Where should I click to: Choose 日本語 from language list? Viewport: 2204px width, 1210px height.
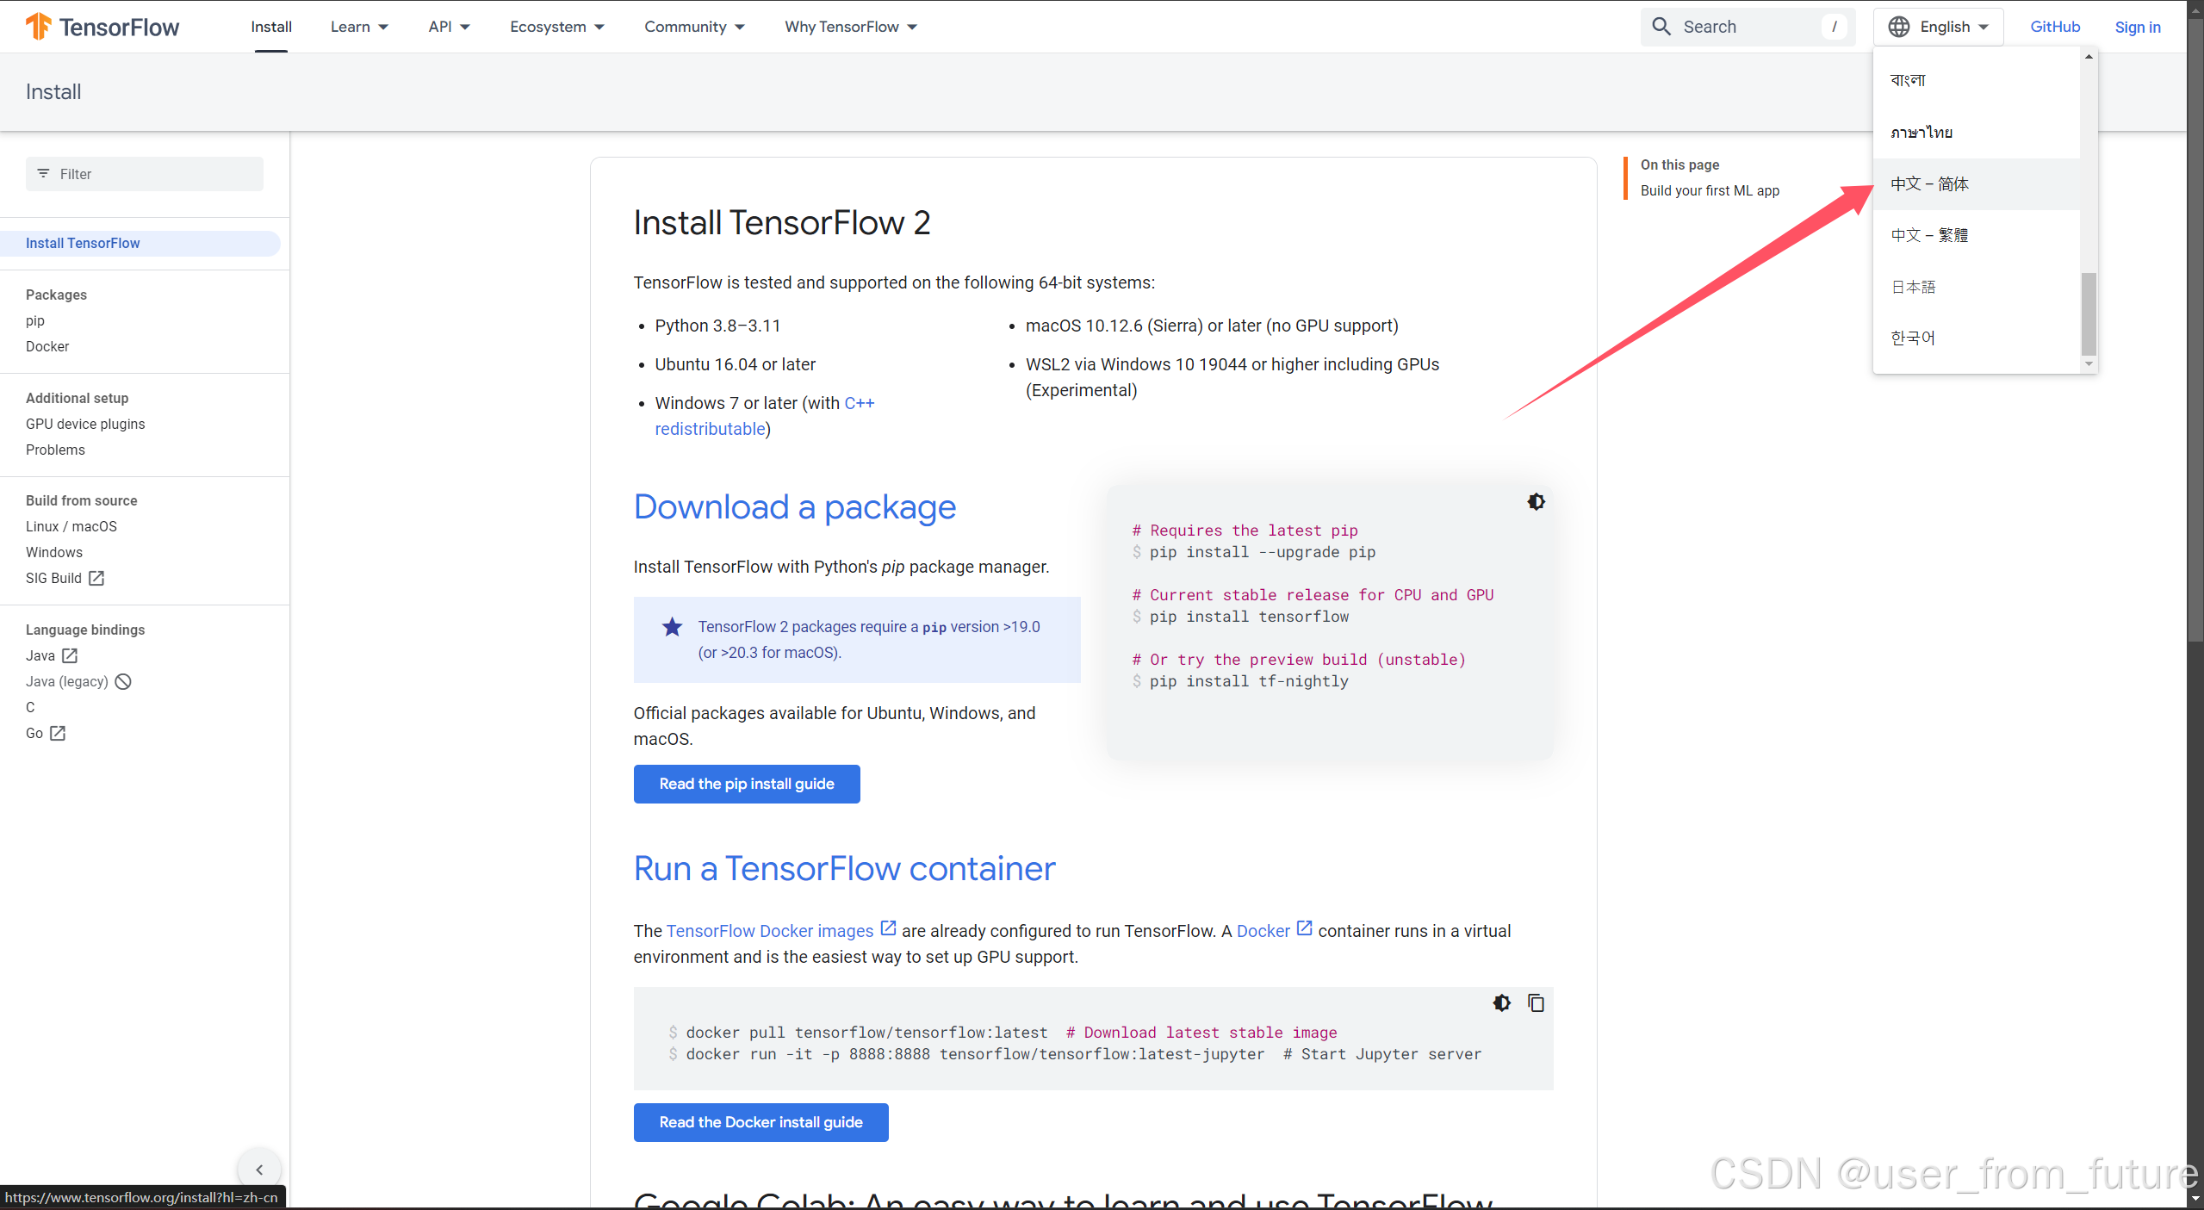(1913, 287)
